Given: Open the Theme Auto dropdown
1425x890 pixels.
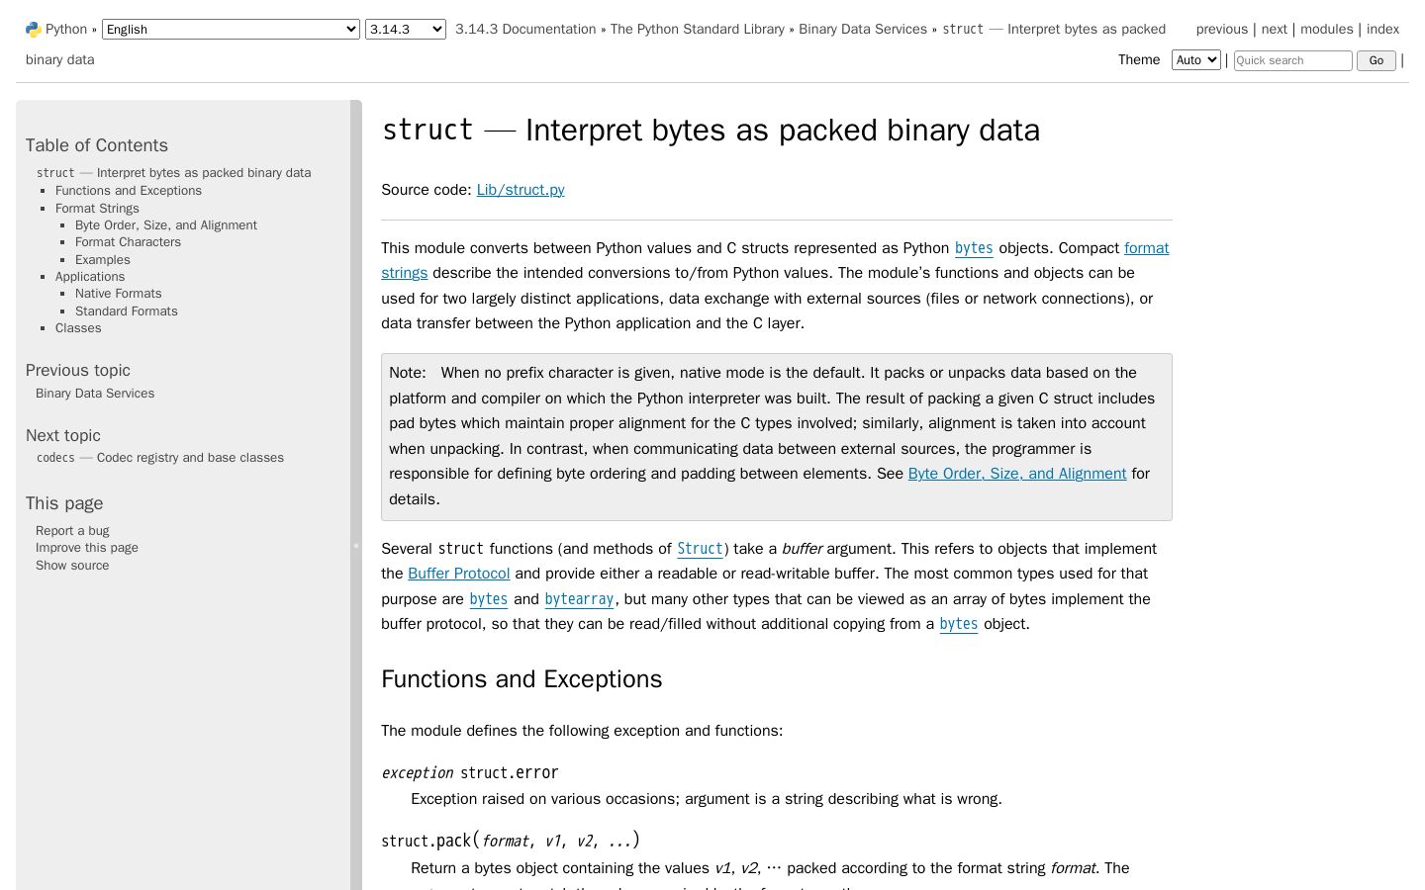Looking at the screenshot, I should click(x=1195, y=60).
